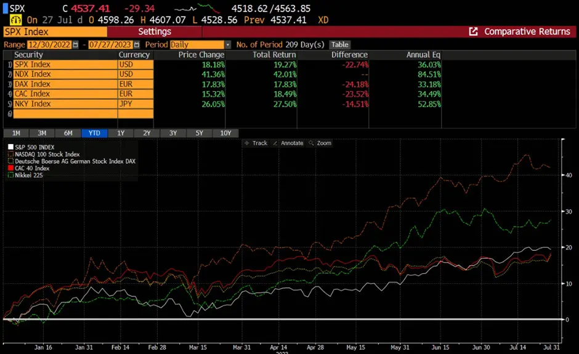This screenshot has width=579, height=354.
Task: Click the Comparative Returns pop-out icon
Action: (x=473, y=31)
